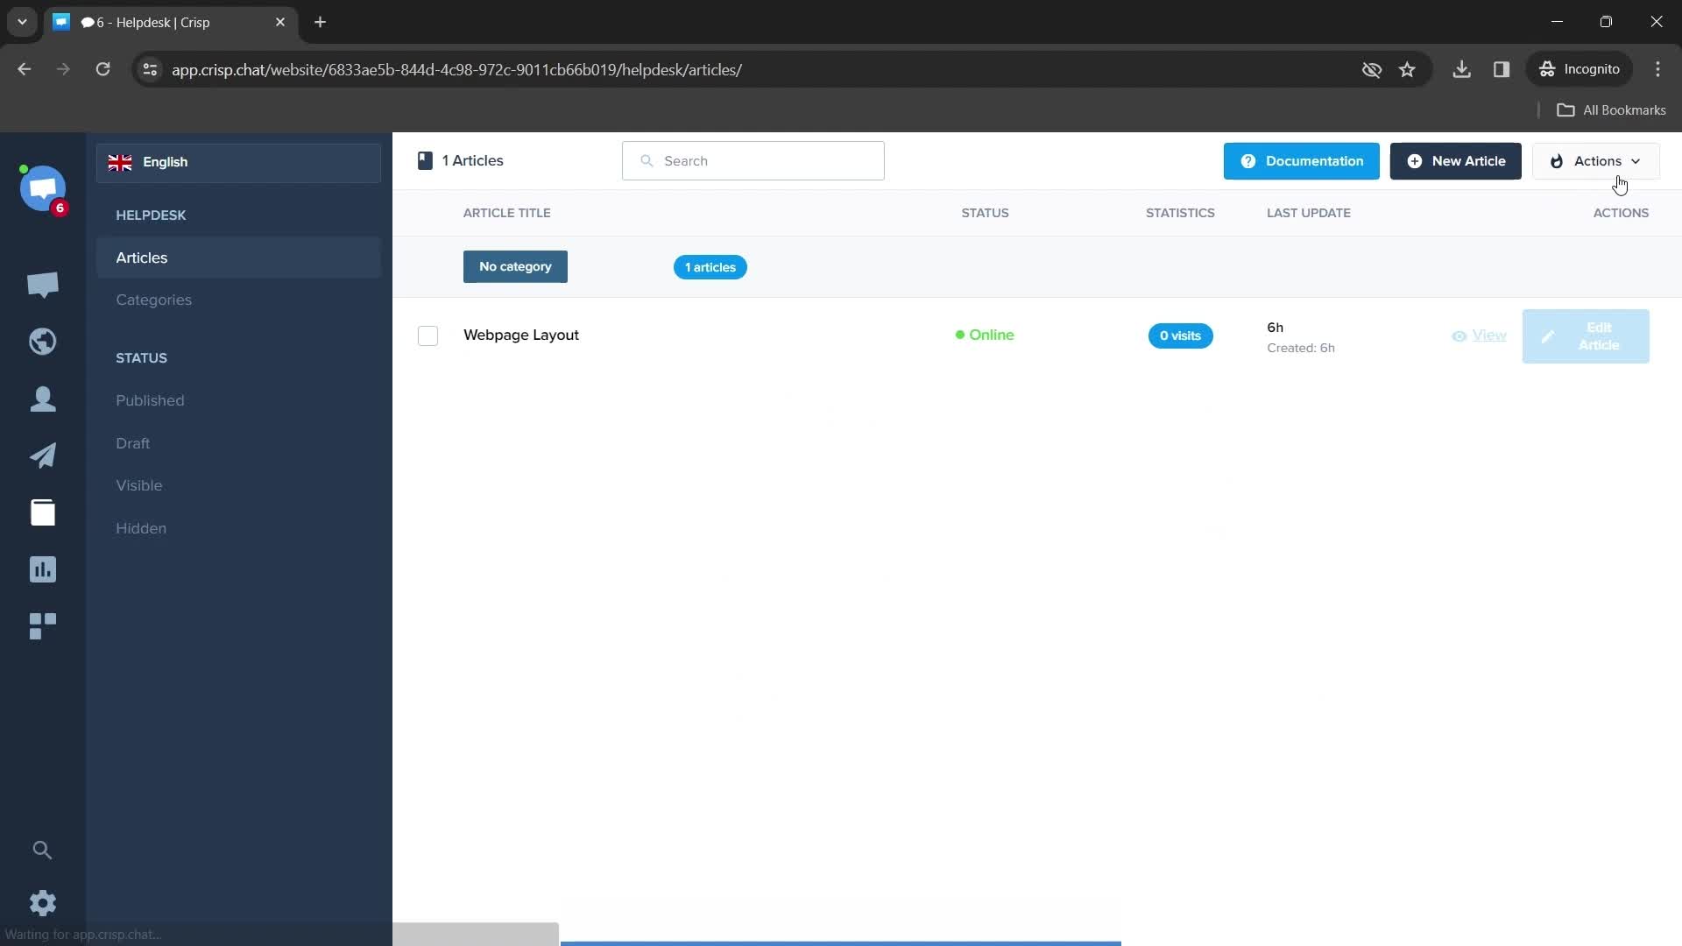Select the contacts panel icon
1682x946 pixels.
click(x=43, y=399)
